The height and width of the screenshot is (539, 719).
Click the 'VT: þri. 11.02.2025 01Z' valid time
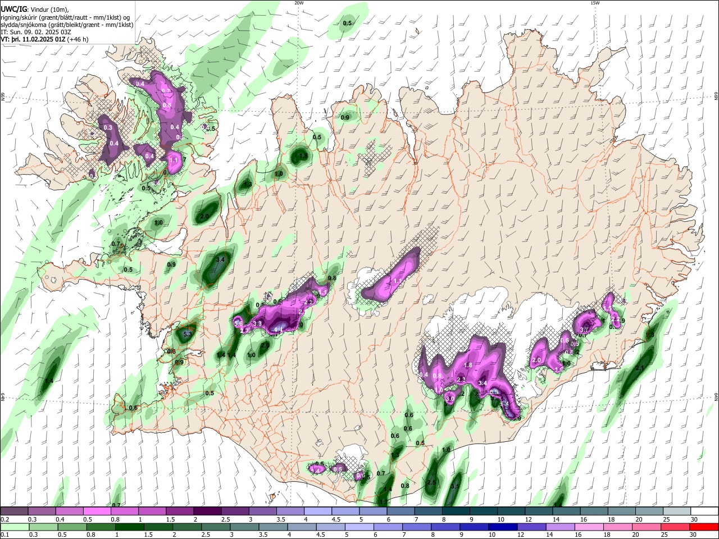point(34,40)
